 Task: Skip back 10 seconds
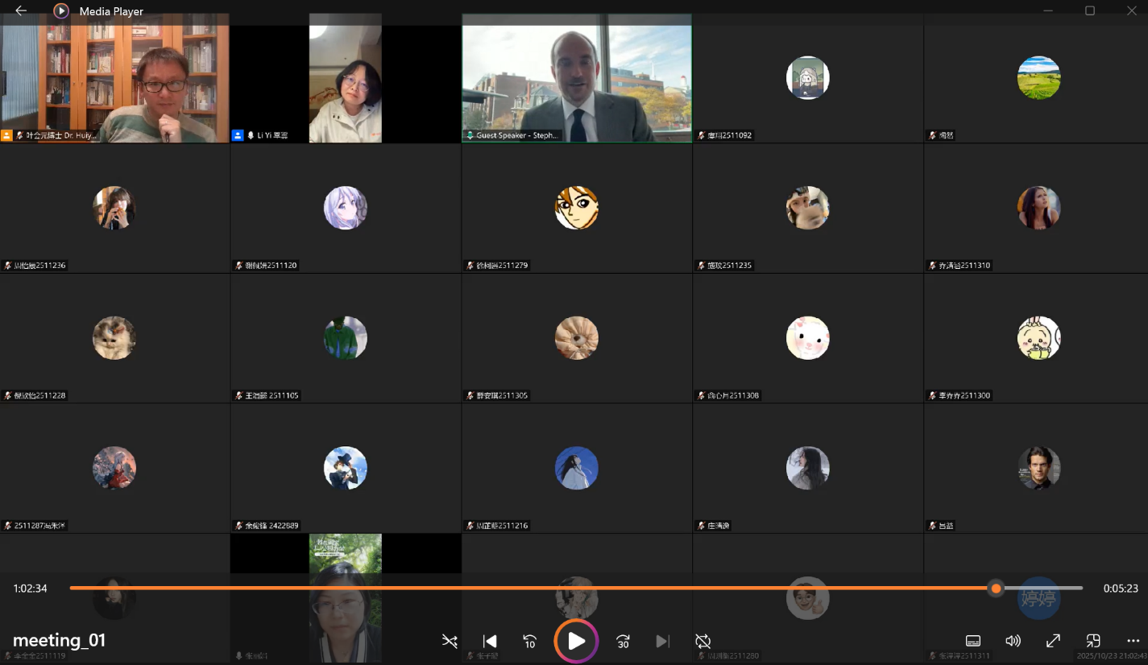point(529,641)
